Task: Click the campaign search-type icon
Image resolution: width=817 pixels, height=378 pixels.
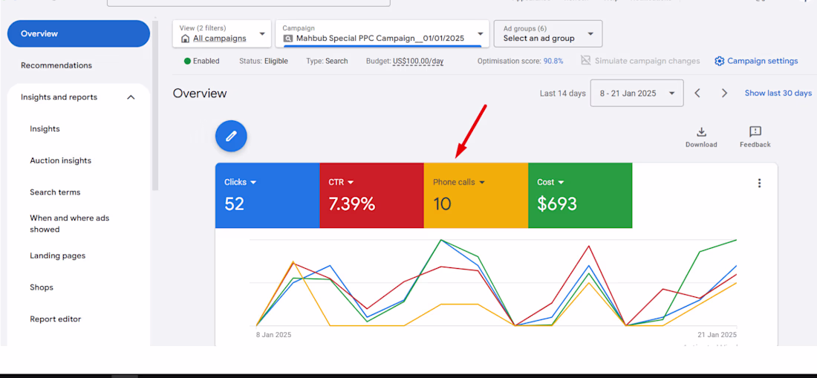Action: (x=287, y=39)
